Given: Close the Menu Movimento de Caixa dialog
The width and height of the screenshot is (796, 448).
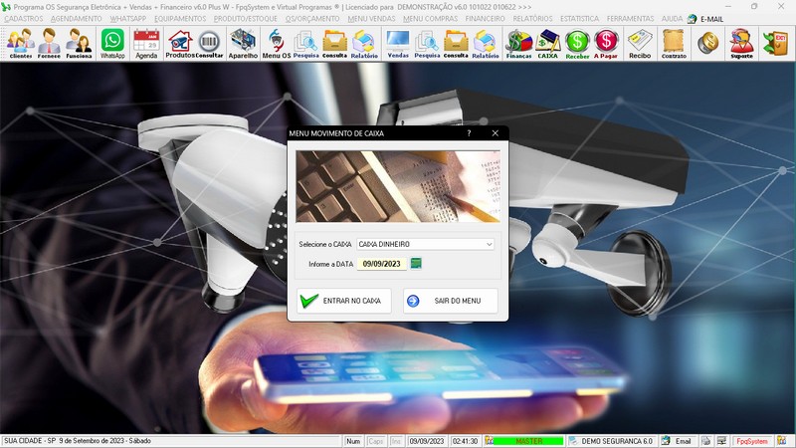Looking at the screenshot, I should click(495, 133).
